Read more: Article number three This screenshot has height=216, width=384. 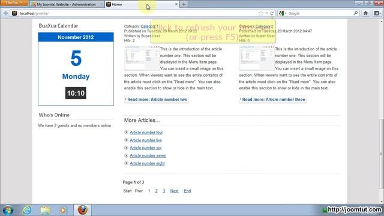click(273, 100)
